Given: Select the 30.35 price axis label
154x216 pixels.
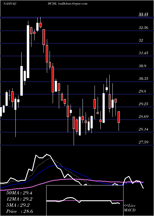Looking at the screenshot, I should point(144,79).
